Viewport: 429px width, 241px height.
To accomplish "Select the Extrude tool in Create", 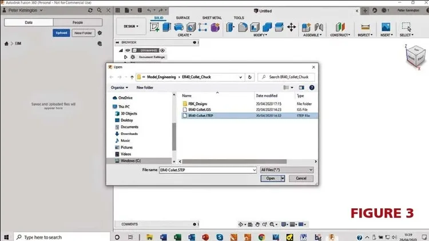I will click(x=166, y=27).
